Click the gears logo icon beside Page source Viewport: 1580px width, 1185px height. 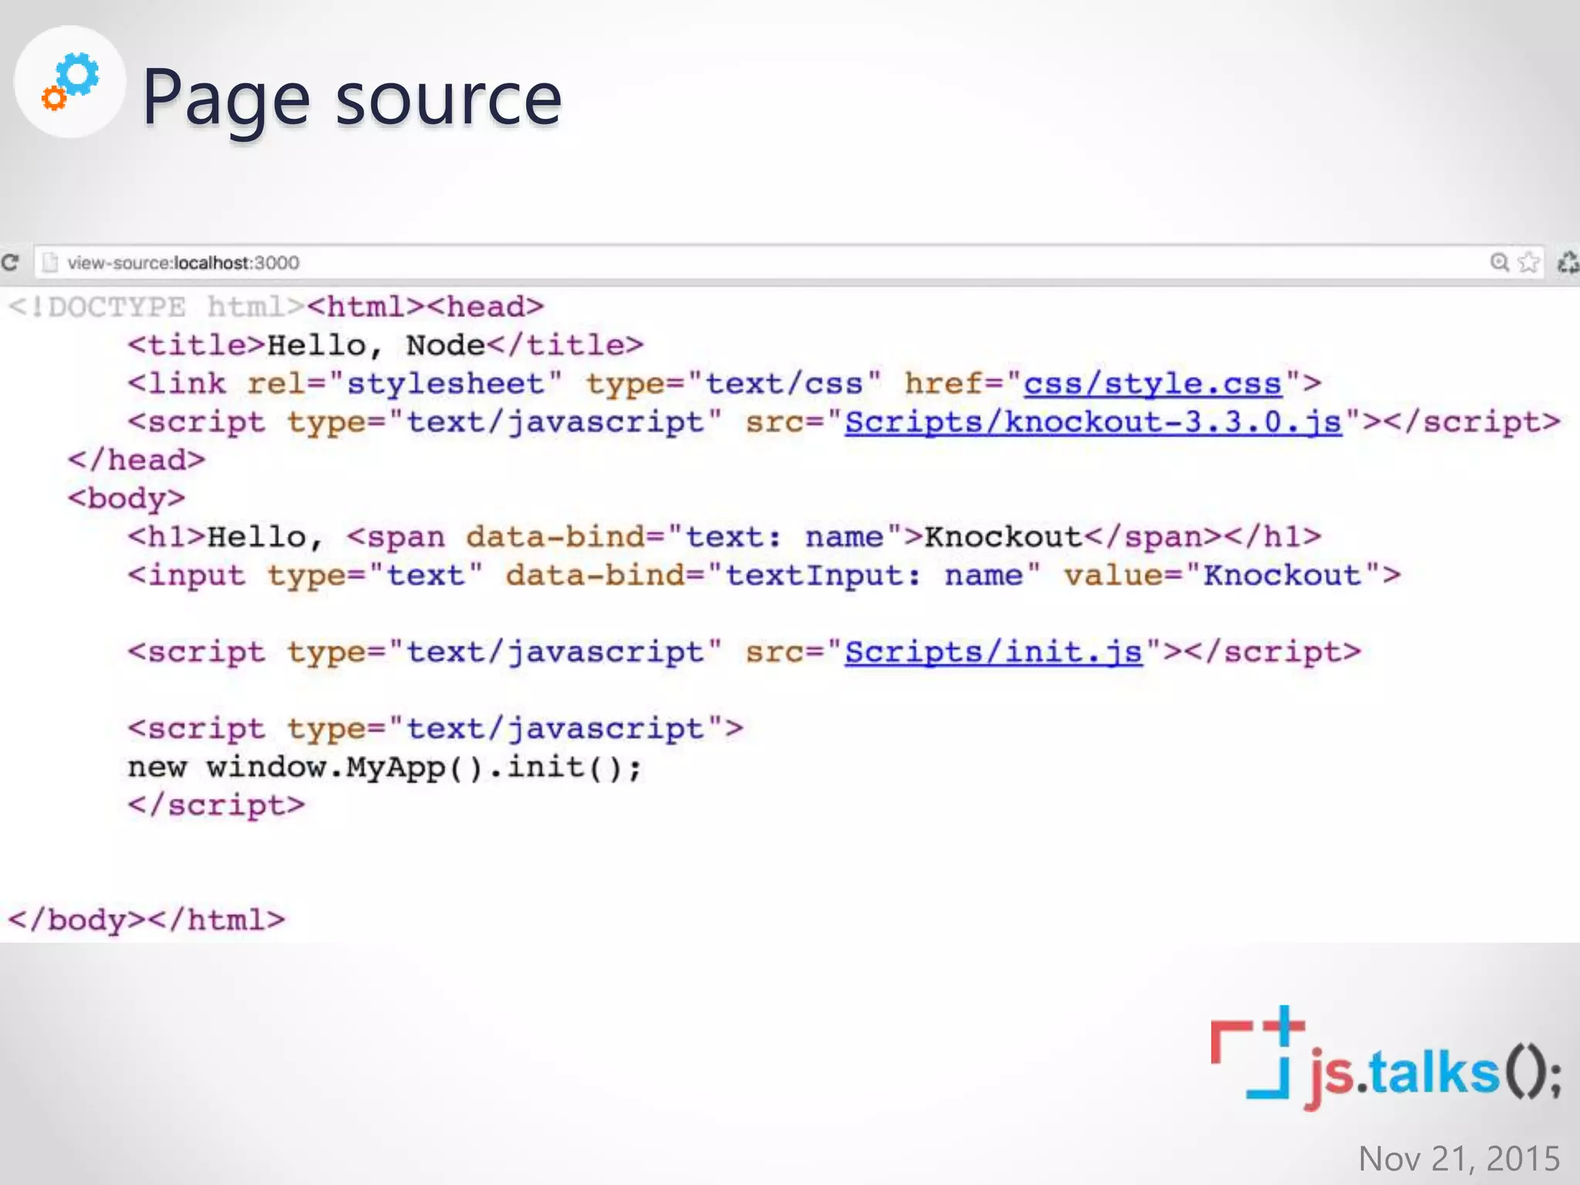(70, 82)
